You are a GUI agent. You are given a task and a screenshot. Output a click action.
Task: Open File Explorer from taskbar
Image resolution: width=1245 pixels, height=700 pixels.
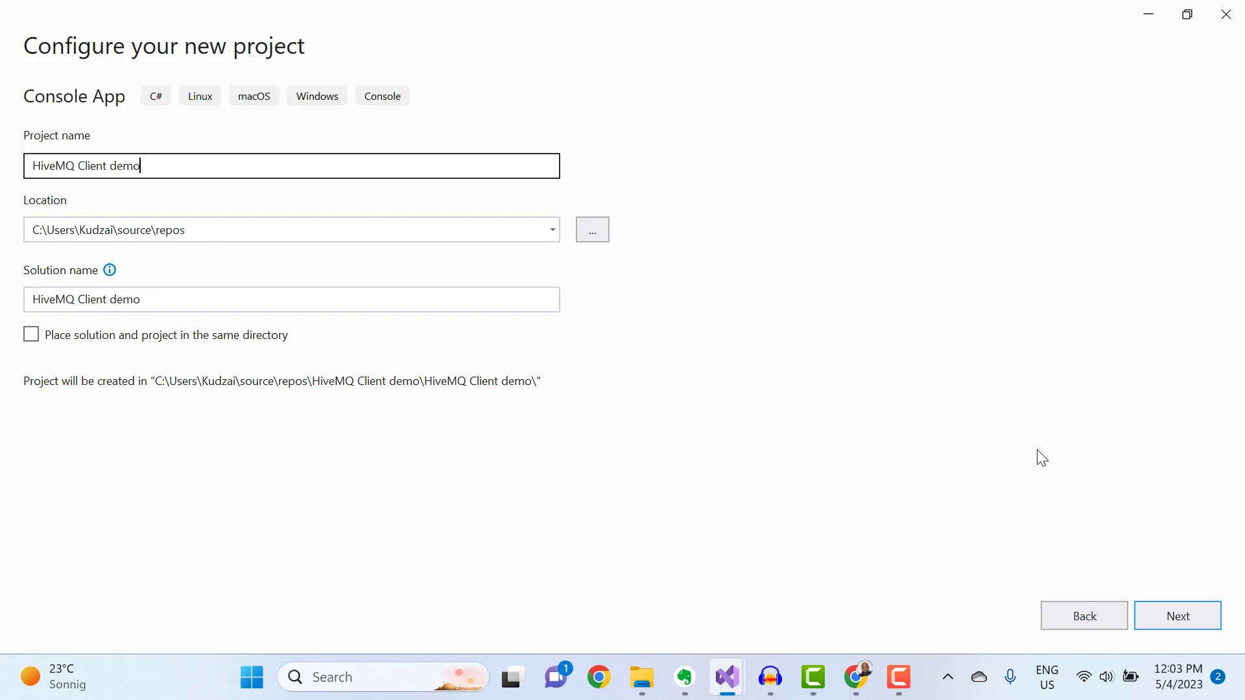(x=642, y=677)
